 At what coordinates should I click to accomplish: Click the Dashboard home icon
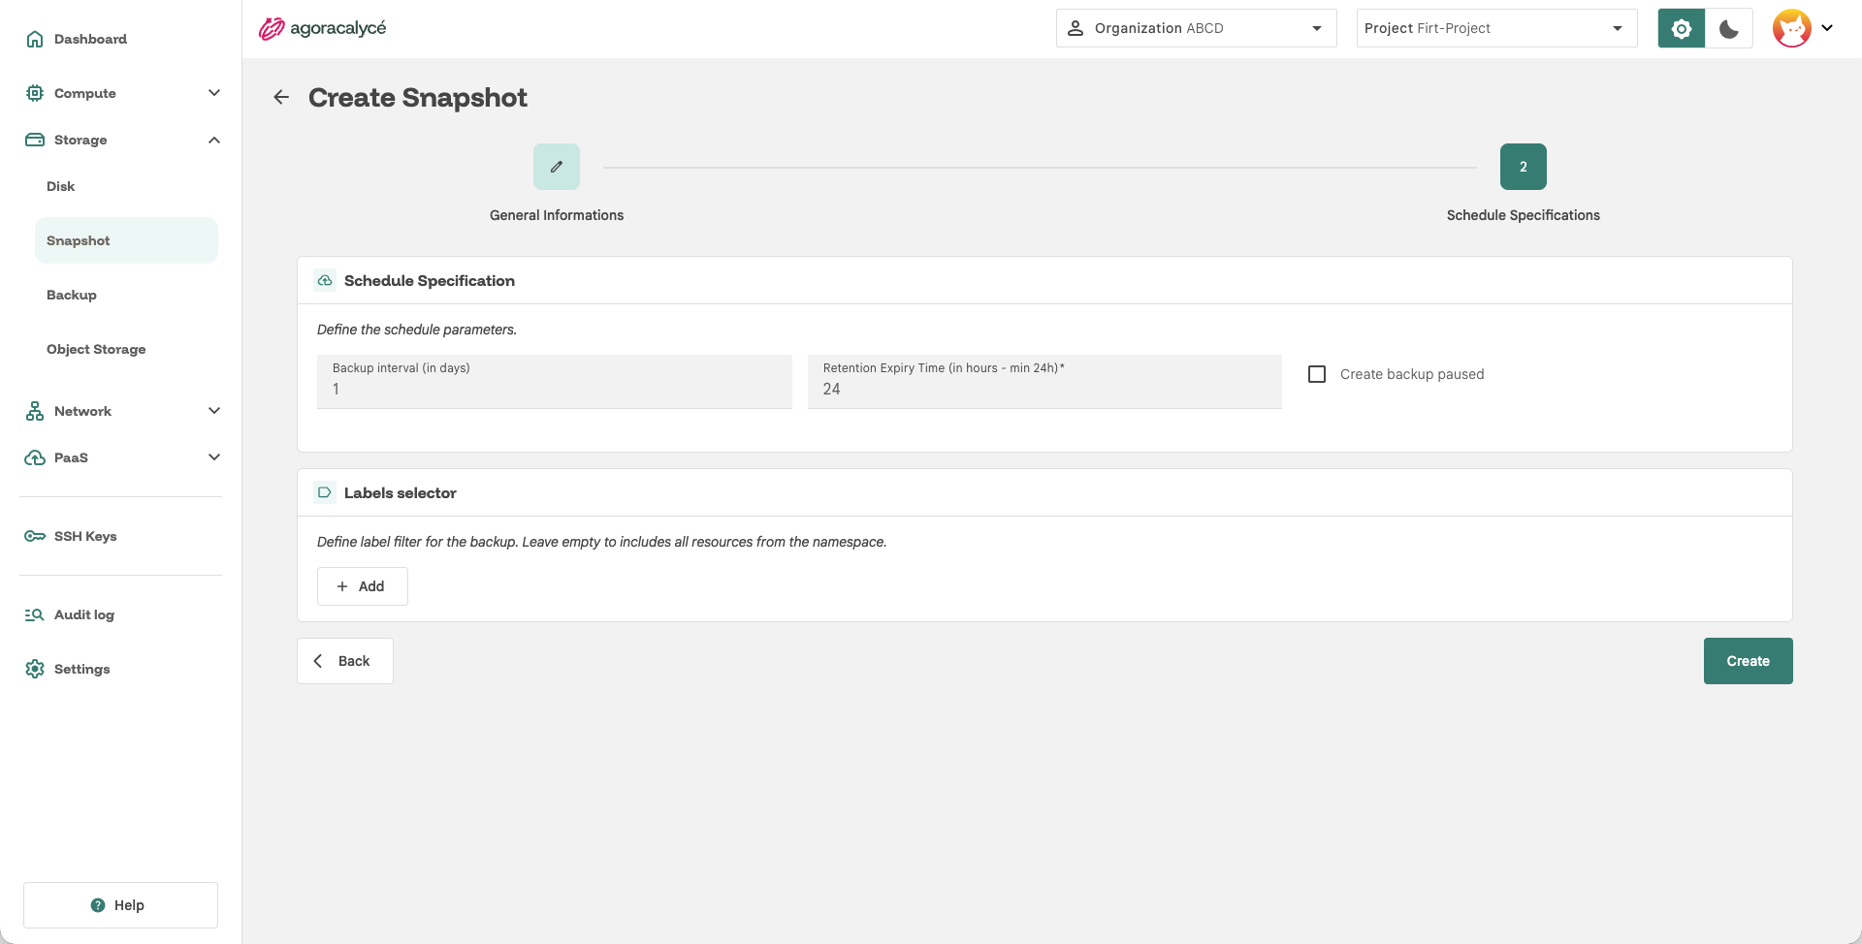35,39
